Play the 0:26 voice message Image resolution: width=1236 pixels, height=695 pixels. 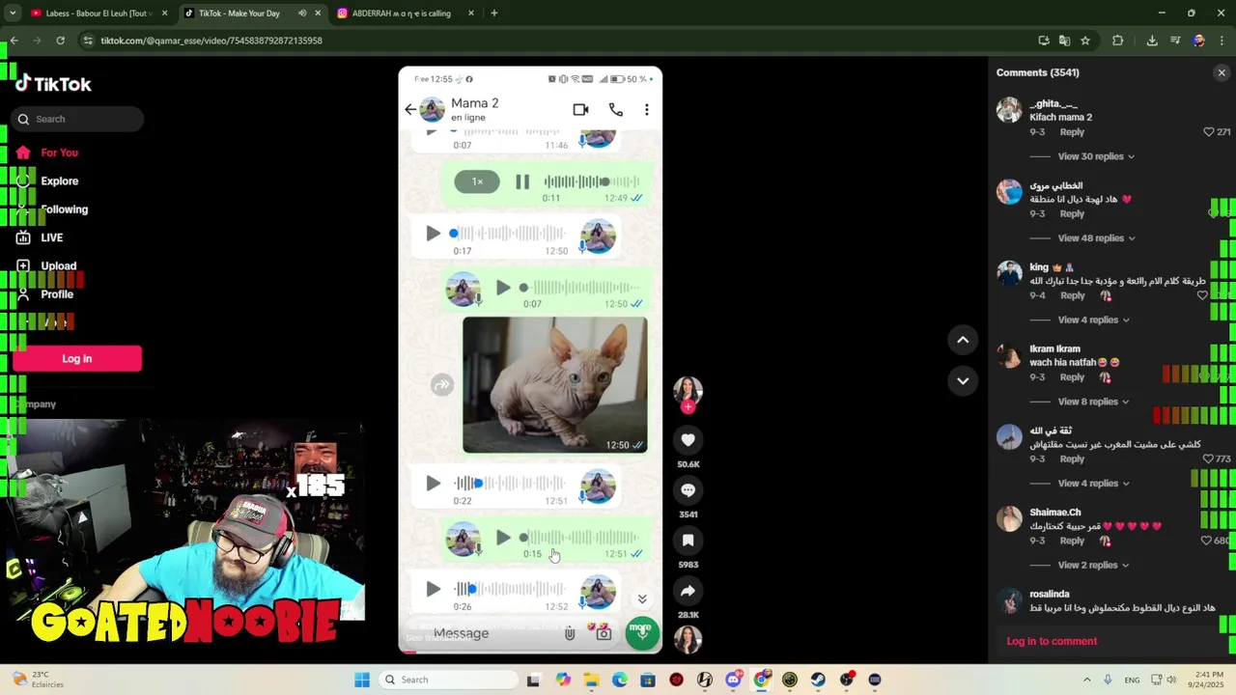(x=433, y=589)
